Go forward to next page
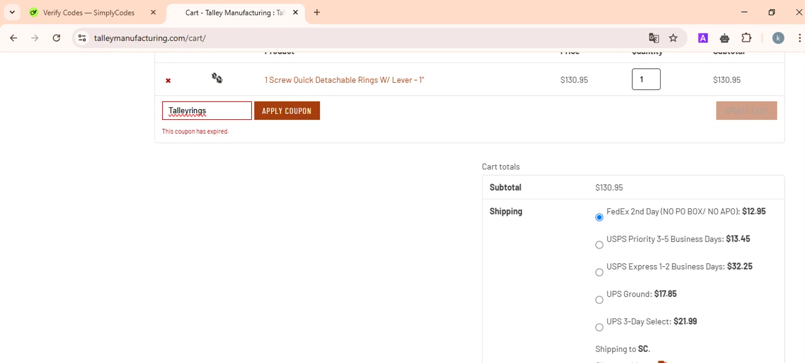This screenshot has height=363, width=805. [x=35, y=38]
